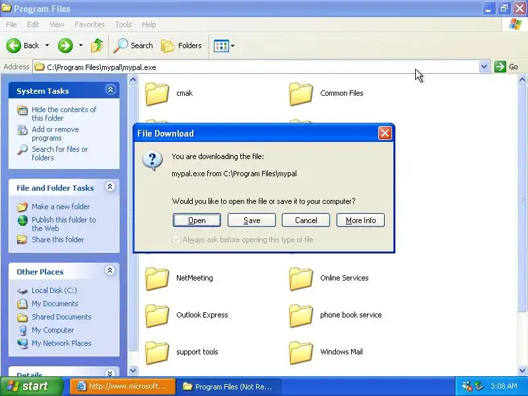Viewport: 528px width, 396px height.
Task: Open My Computer in Other Places
Action: coord(53,330)
